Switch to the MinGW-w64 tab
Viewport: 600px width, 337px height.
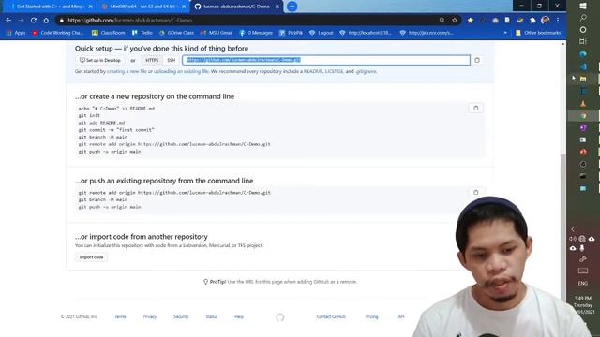pyautogui.click(x=142, y=7)
